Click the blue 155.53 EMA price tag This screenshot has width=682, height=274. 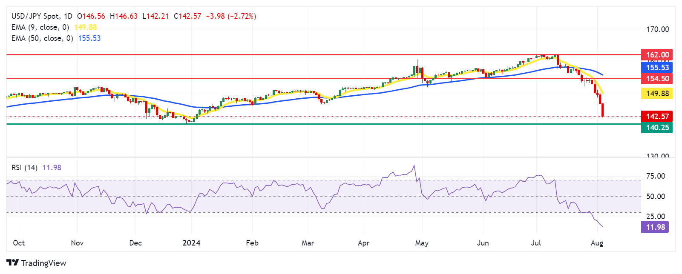tap(656, 68)
